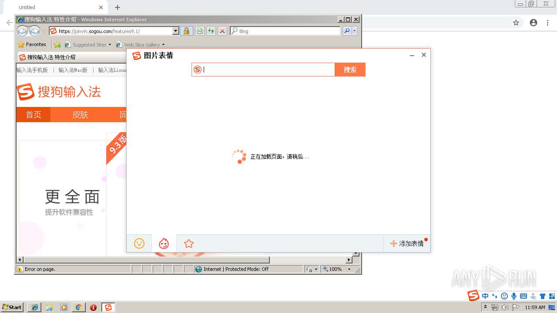Open the Chrome profile avatar icon
This screenshot has height=313, width=557.
coord(534,23)
